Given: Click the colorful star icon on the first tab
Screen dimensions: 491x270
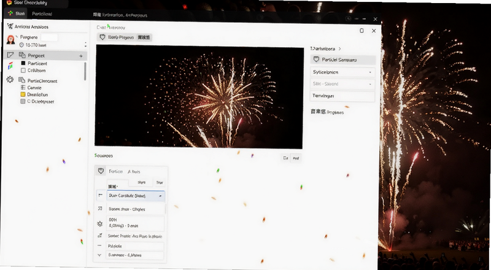Looking at the screenshot, I should click(x=10, y=13).
